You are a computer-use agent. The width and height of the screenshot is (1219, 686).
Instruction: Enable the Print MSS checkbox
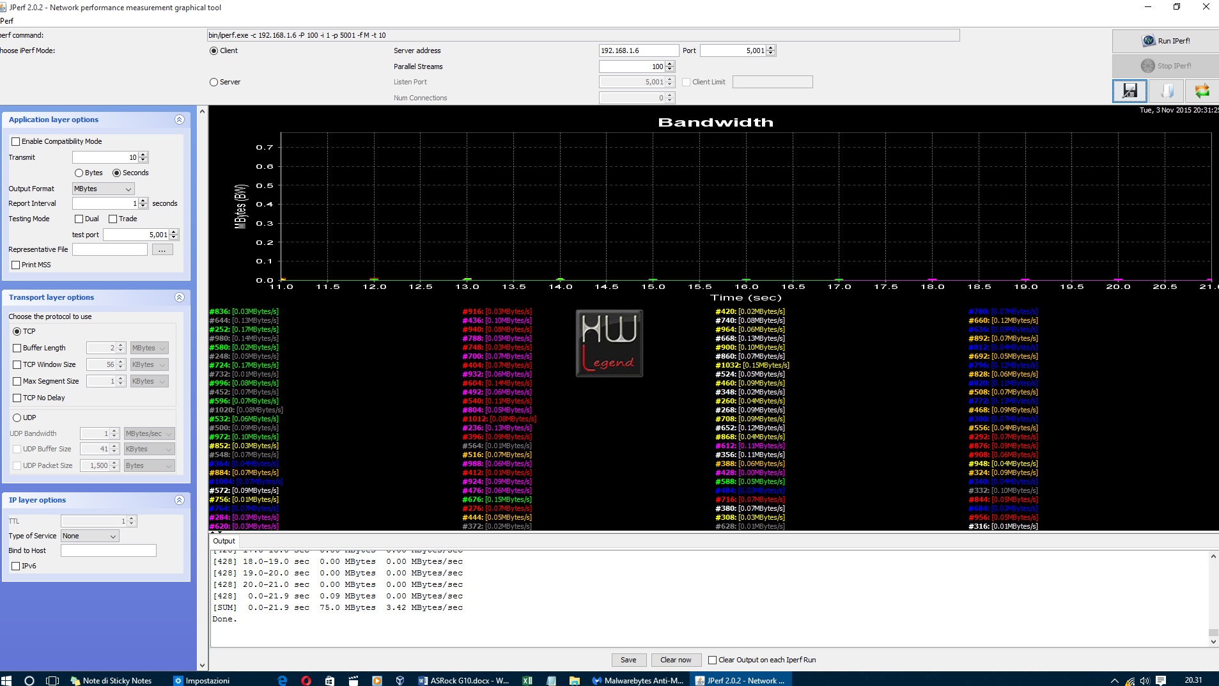16,265
